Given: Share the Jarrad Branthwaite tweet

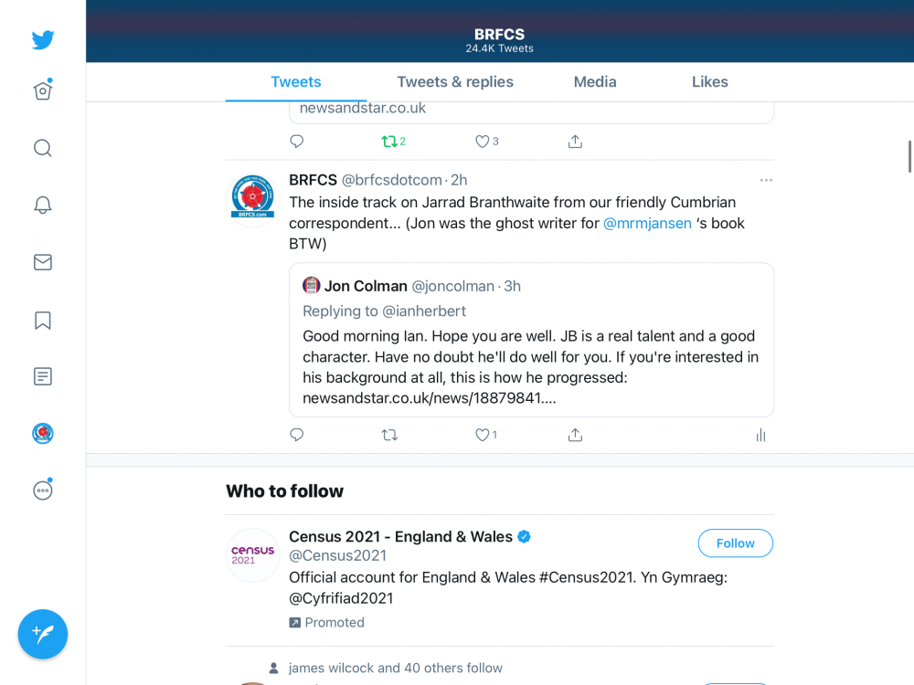Looking at the screenshot, I should (x=575, y=436).
